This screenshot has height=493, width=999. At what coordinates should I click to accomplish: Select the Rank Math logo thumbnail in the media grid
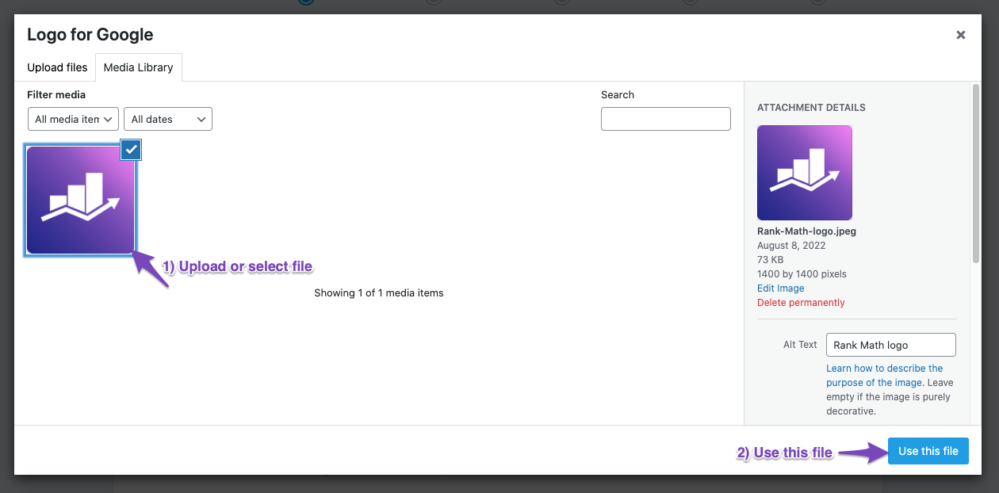point(79,200)
